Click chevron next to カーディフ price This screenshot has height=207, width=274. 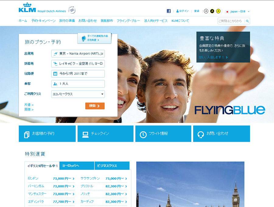tap(126, 202)
